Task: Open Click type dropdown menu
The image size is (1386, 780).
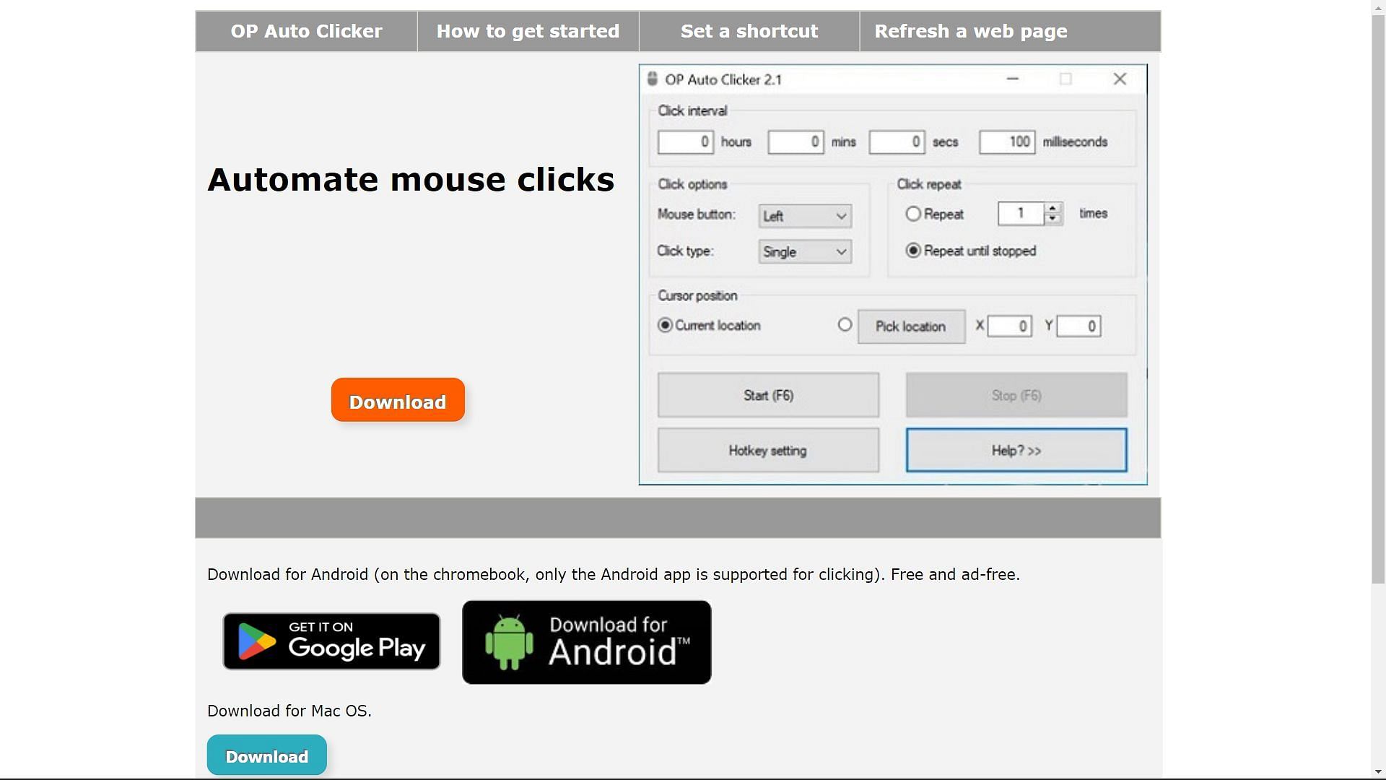Action: pyautogui.click(x=803, y=251)
